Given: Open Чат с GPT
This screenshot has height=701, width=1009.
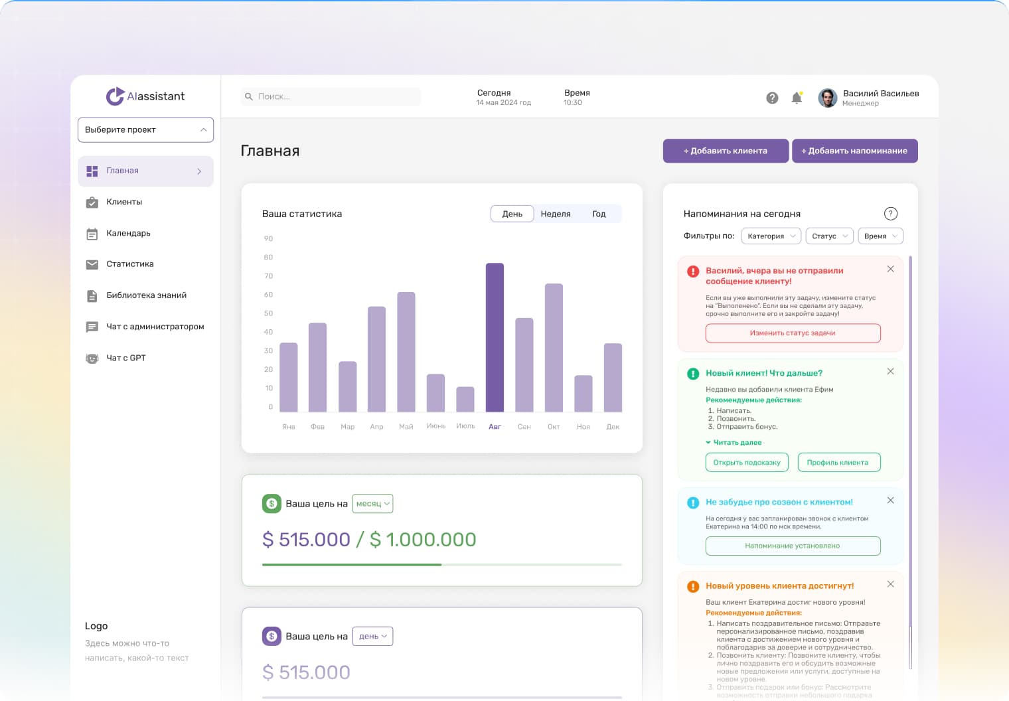Looking at the screenshot, I should pos(125,358).
